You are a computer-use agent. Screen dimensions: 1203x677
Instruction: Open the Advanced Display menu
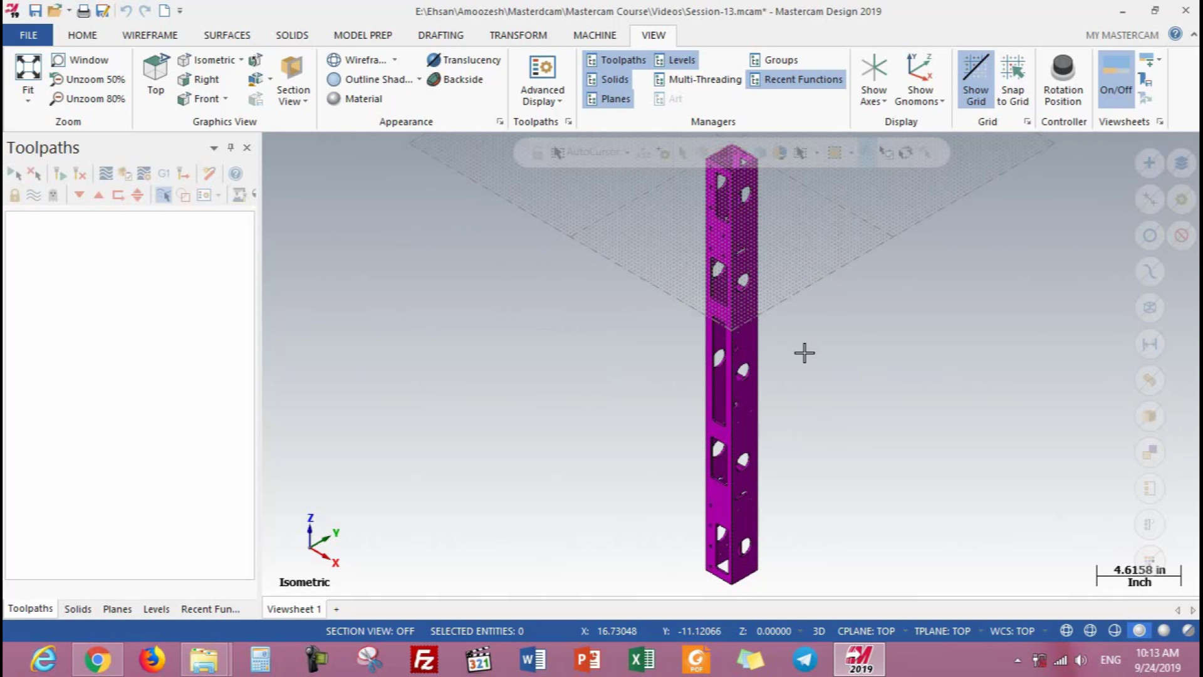click(x=543, y=80)
